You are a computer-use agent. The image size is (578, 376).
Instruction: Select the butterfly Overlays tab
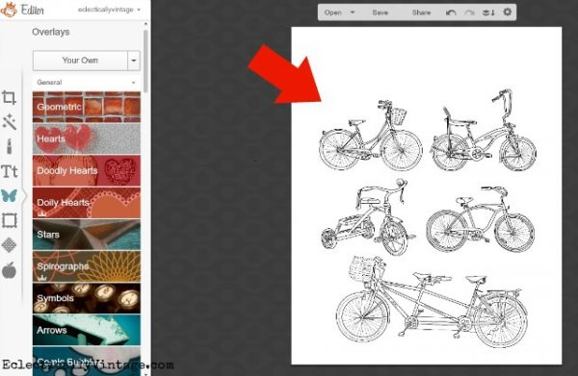pyautogui.click(x=10, y=195)
